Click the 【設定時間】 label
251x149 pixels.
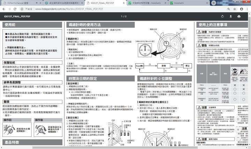[73, 84]
